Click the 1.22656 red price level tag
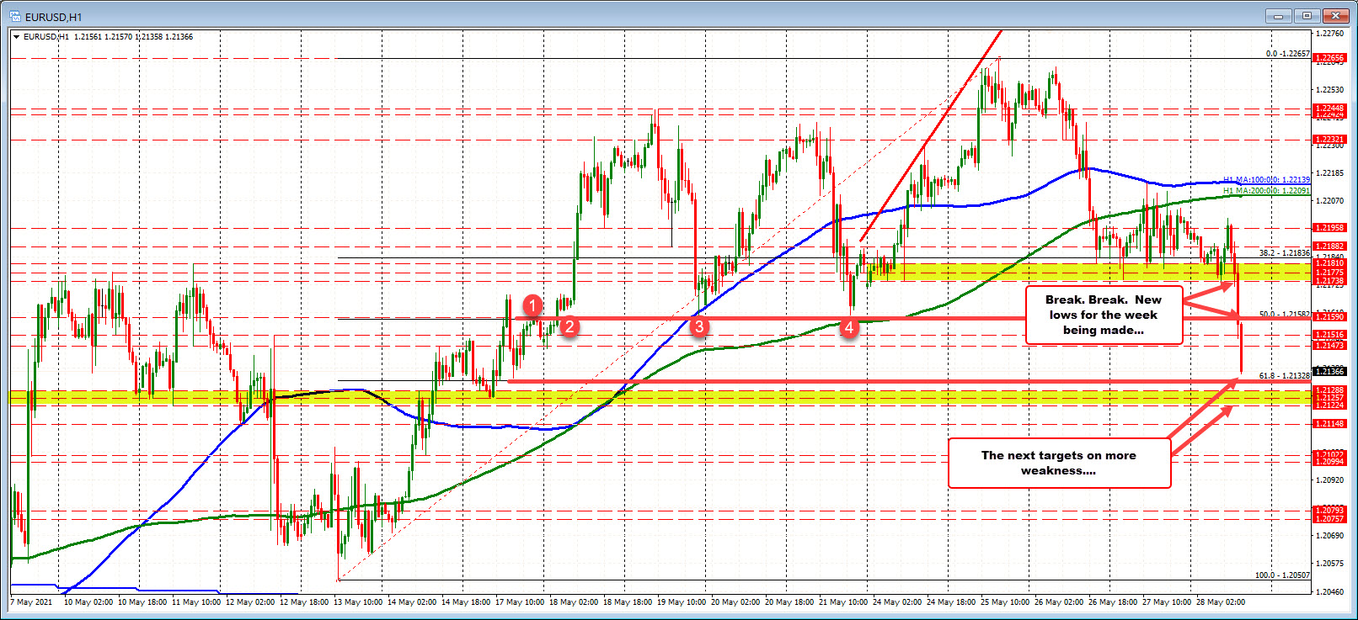The width and height of the screenshot is (1358, 620). click(x=1331, y=58)
